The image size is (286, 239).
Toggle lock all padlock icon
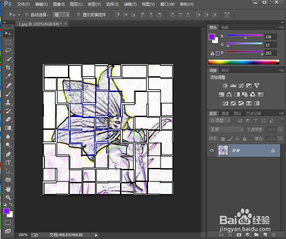245,139
